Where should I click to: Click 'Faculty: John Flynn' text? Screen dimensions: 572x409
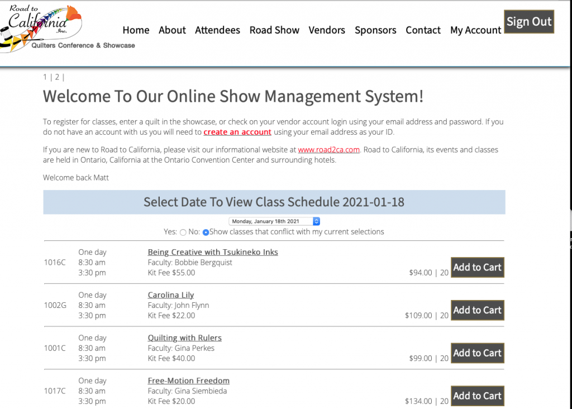pos(178,305)
